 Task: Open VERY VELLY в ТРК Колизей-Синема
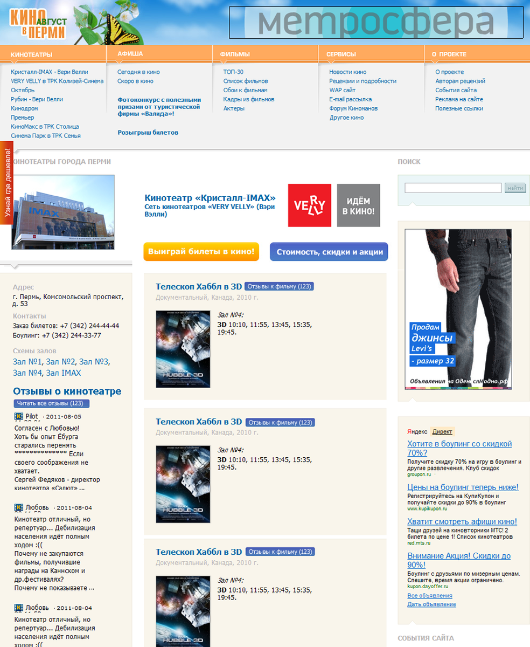pyautogui.click(x=57, y=81)
